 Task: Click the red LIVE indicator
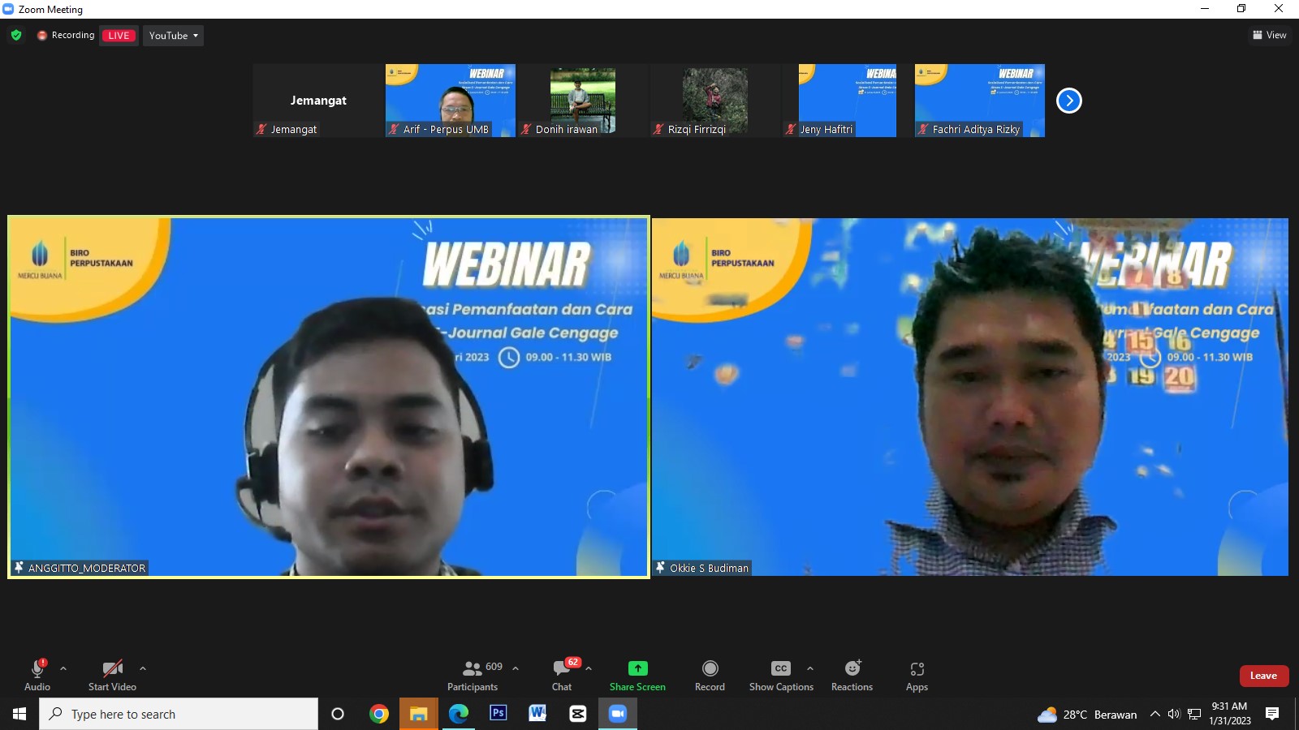pos(119,36)
